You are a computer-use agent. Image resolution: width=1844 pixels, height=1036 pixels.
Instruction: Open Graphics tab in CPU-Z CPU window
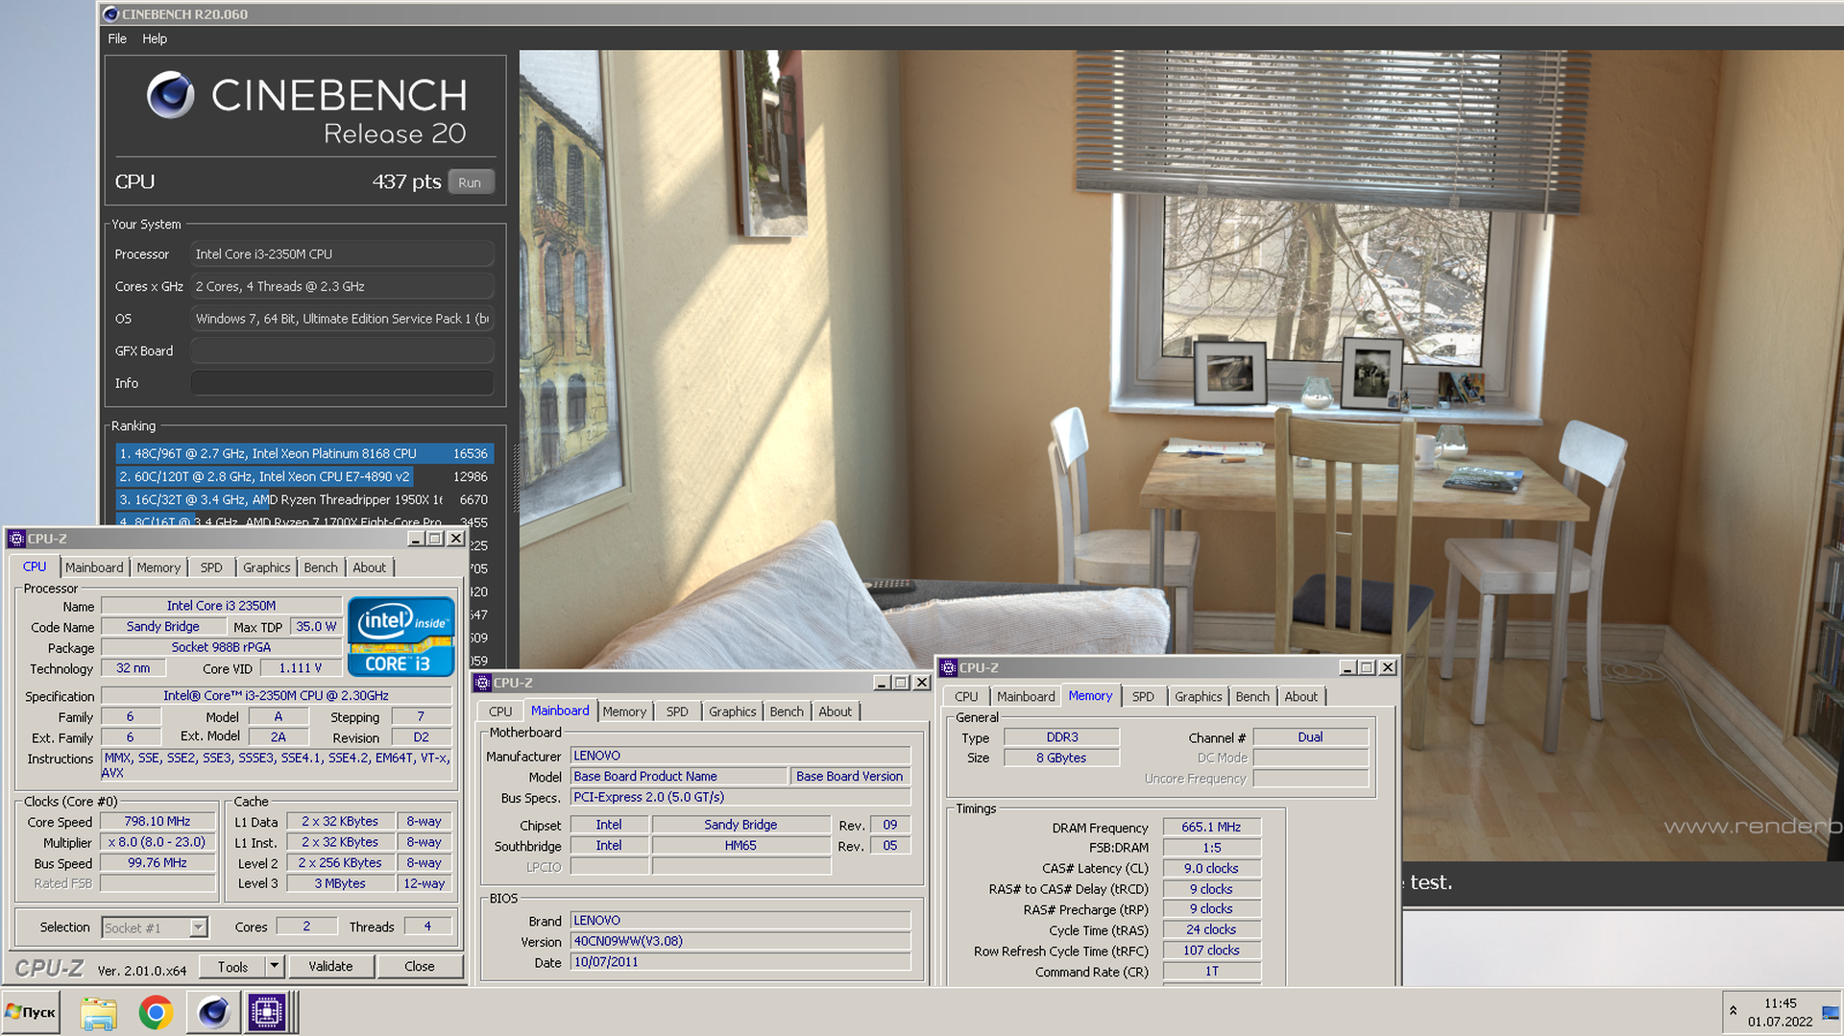(x=266, y=567)
